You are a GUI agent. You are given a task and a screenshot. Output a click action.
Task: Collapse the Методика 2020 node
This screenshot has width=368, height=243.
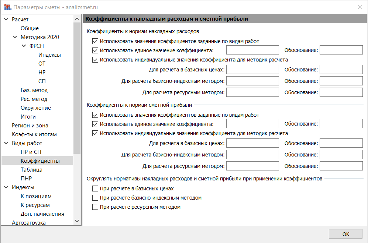click(15, 37)
